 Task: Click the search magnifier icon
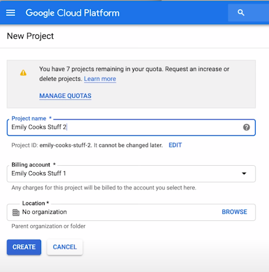(x=241, y=13)
